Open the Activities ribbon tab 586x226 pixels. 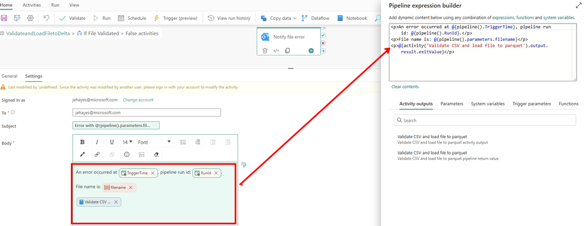(x=32, y=6)
